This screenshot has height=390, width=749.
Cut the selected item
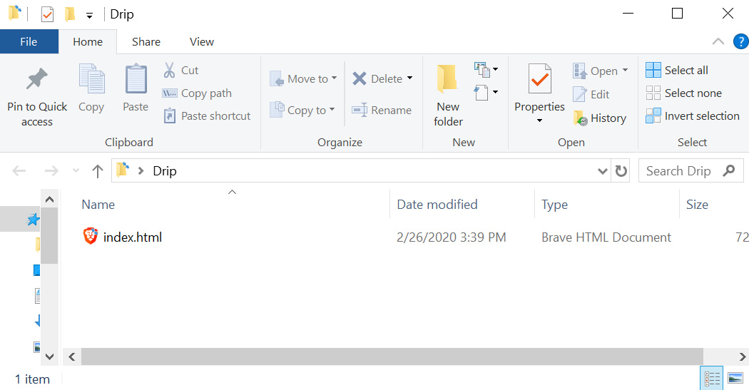coord(180,70)
